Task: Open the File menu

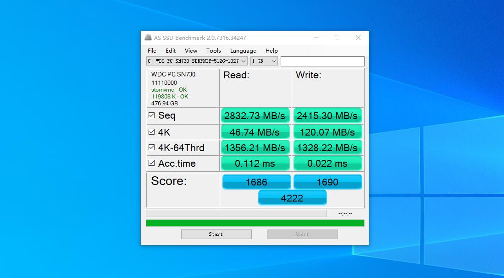Action: coord(152,51)
